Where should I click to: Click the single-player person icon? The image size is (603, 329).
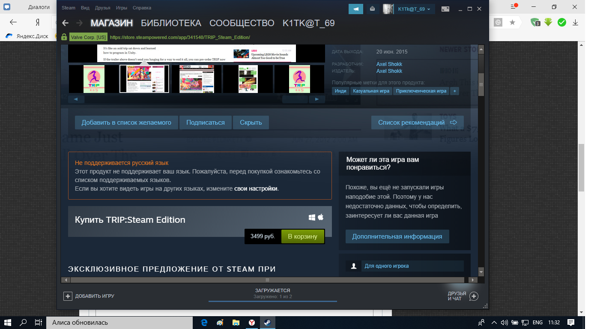point(354,266)
